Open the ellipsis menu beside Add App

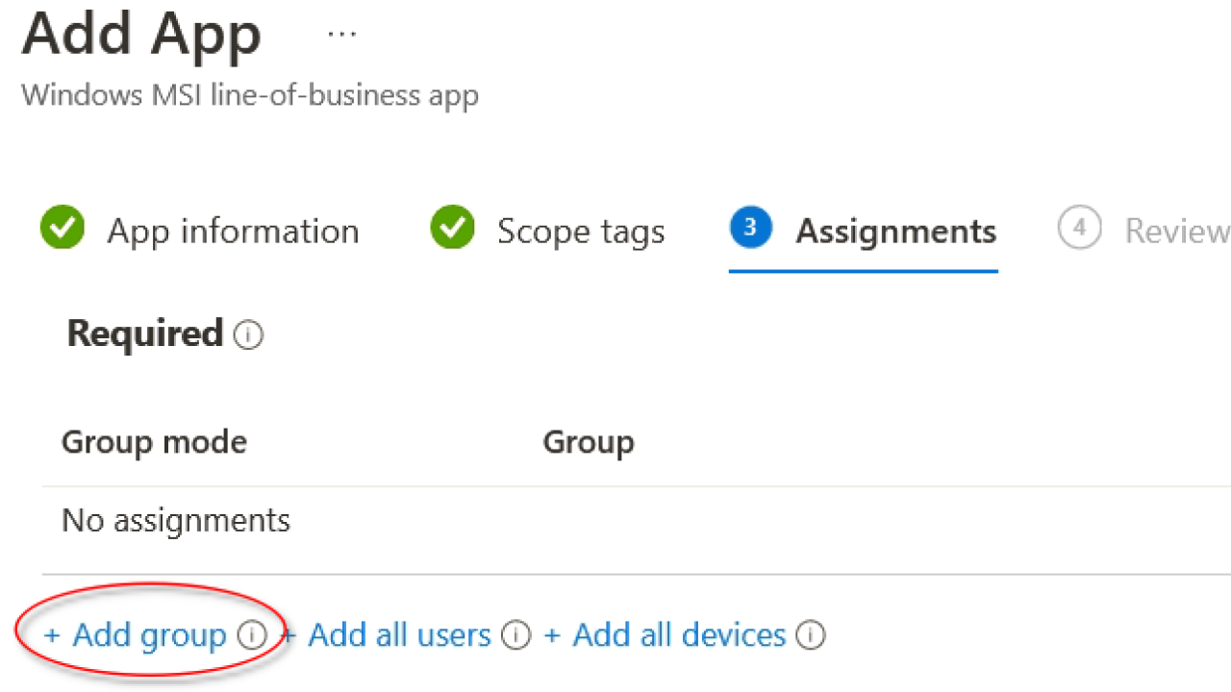click(x=341, y=35)
